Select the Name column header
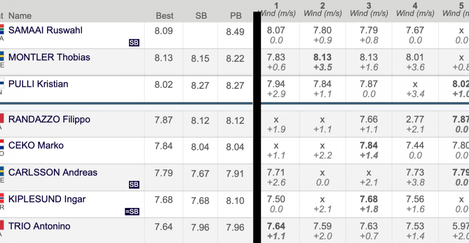 tap(20, 15)
